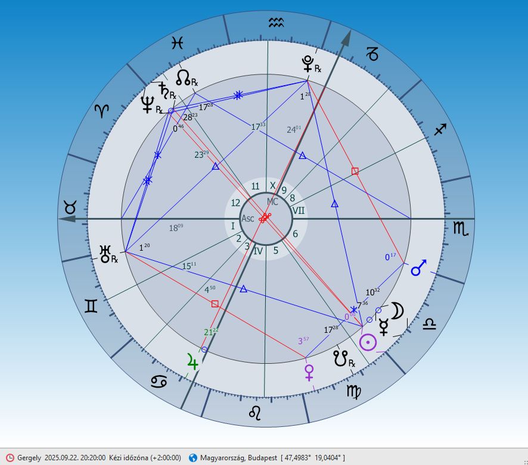Click the globe icon before Magyarország
Screen dimensions: 528x465
(192, 457)
